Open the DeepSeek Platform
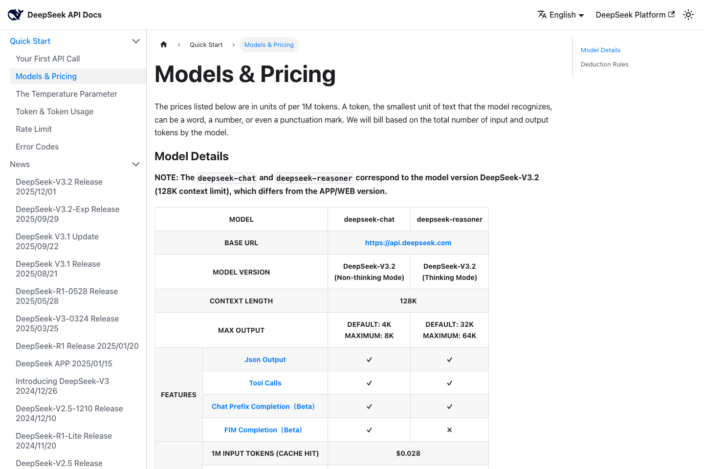704x469 pixels. coord(631,15)
